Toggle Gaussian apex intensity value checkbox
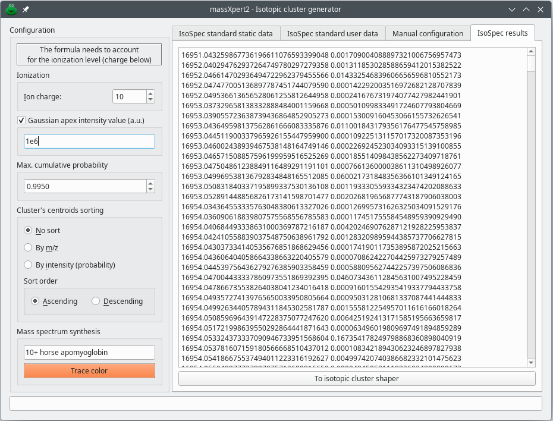The image size is (553, 421). [x=21, y=120]
